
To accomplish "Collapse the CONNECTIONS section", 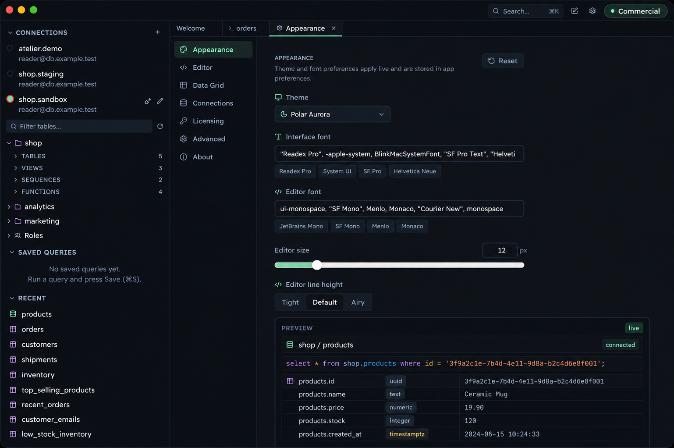I will [10, 32].
